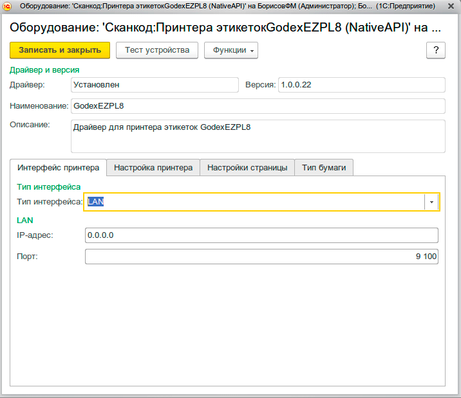Run Тест устройства

[157, 50]
